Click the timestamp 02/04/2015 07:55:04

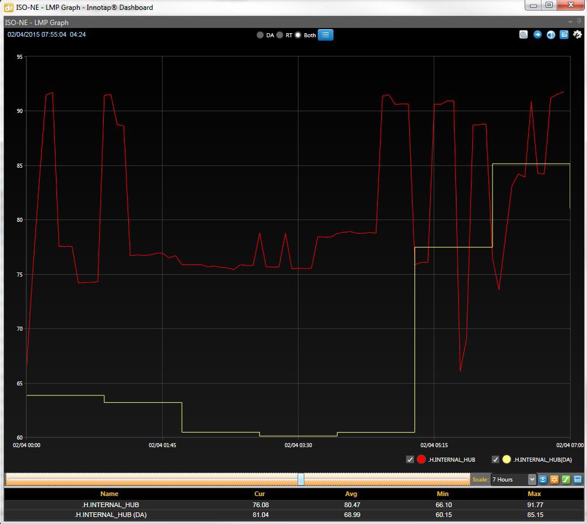pyautogui.click(x=37, y=34)
